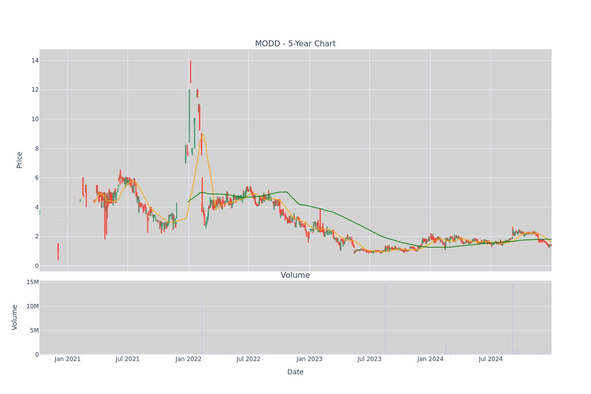Click the vertical Volume axis label
Screen dimensions: 591x394
[15, 317]
